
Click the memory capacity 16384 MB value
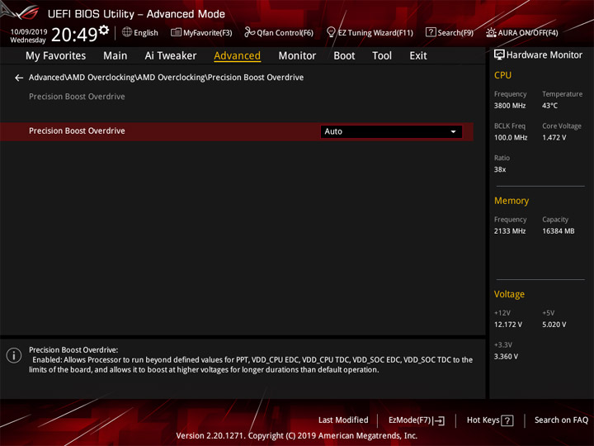[558, 231]
